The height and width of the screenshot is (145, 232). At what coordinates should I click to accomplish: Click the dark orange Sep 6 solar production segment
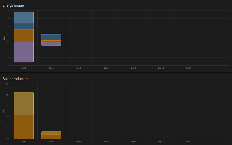pyautogui.click(x=51, y=137)
